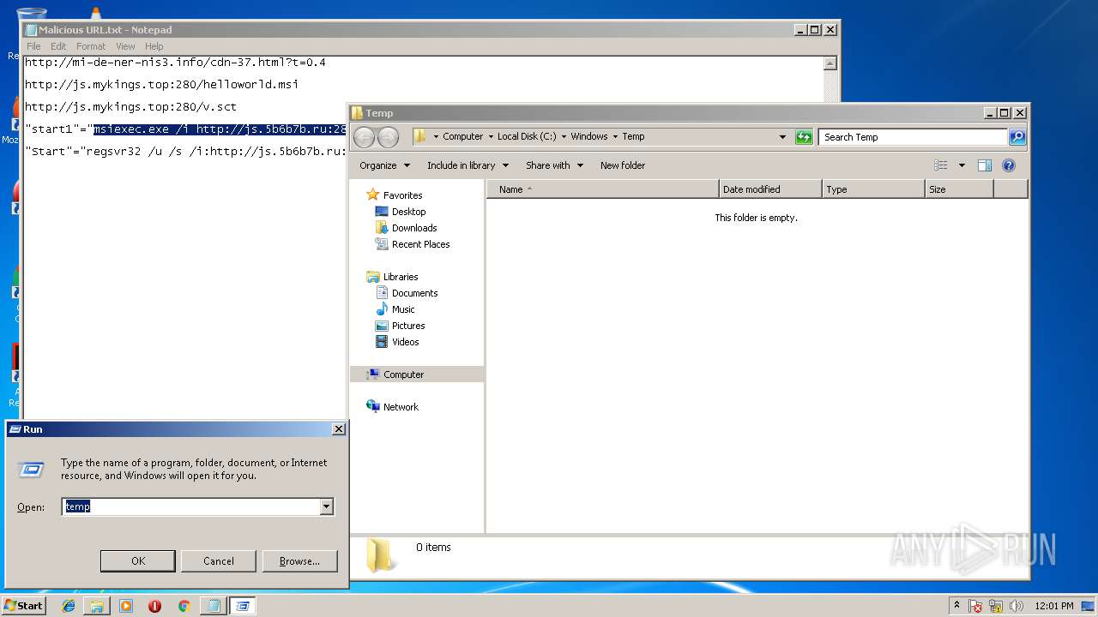Image resolution: width=1098 pixels, height=617 pixels.
Task: Create a New folder in Temp
Action: pyautogui.click(x=623, y=165)
